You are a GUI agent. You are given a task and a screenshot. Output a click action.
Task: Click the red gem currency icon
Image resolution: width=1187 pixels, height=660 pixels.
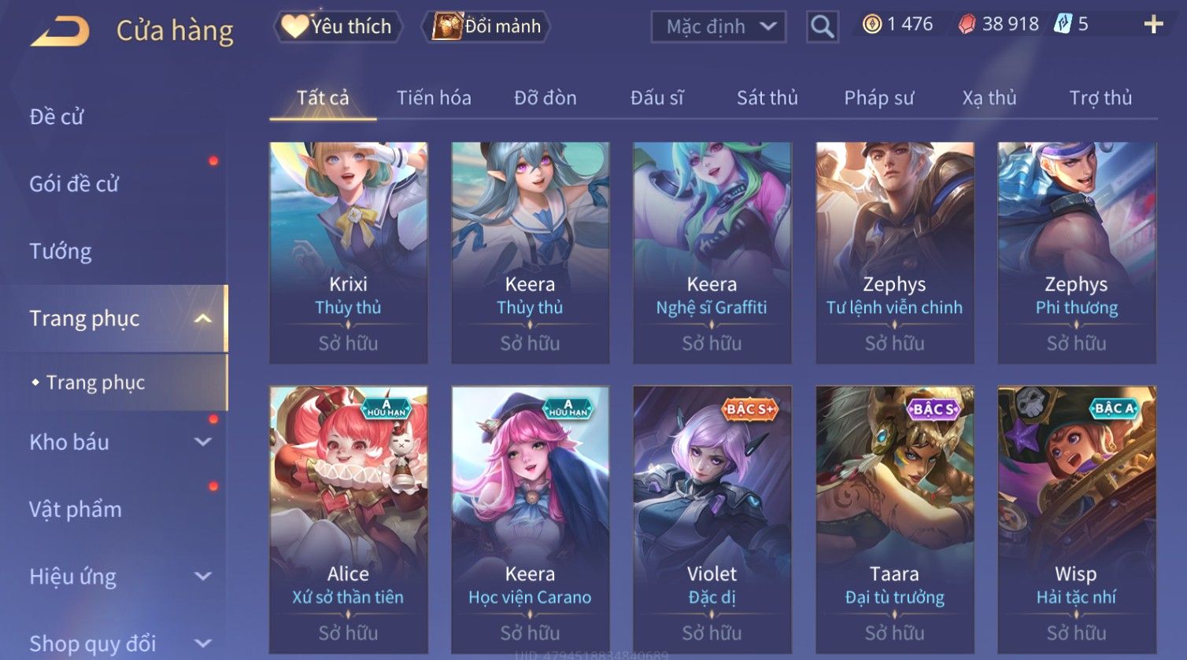[966, 24]
